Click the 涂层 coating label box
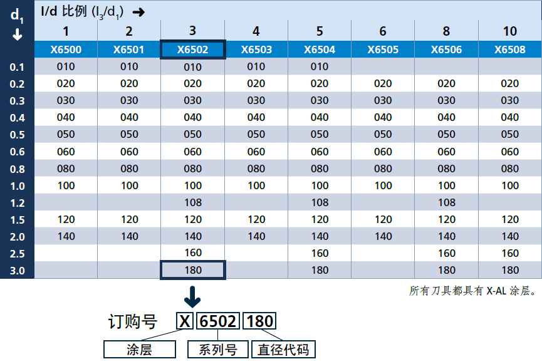 [x=139, y=350]
